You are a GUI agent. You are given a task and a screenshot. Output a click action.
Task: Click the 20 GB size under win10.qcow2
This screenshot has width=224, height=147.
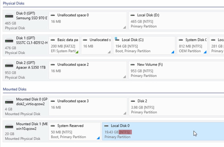tap(10, 134)
